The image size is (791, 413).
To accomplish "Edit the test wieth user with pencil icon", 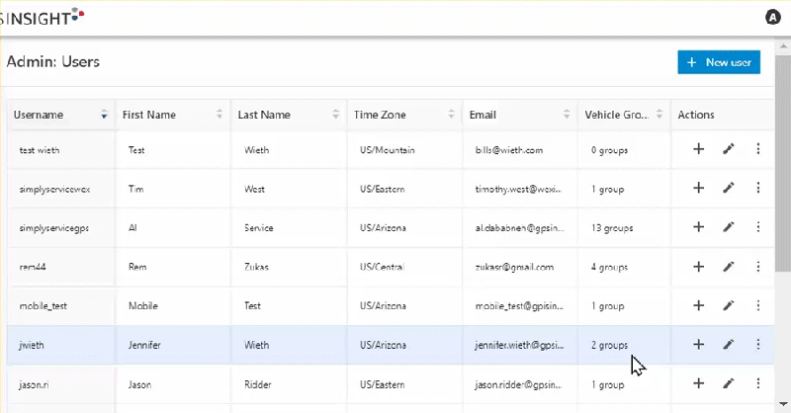I will tap(729, 149).
